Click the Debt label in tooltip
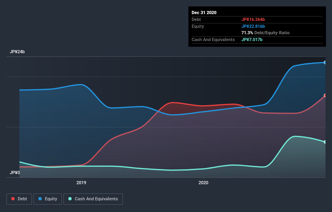The image size is (332, 212). coord(196,19)
